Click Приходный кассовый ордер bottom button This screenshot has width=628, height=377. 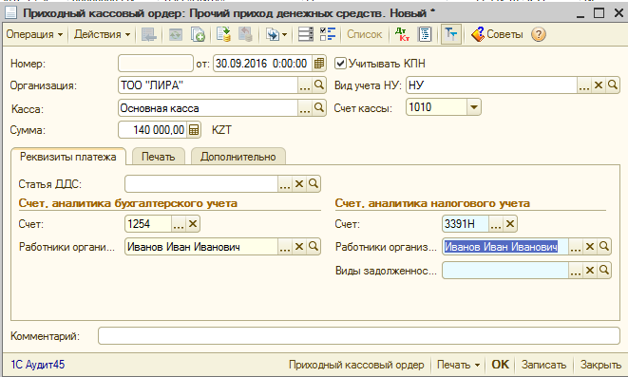point(356,365)
